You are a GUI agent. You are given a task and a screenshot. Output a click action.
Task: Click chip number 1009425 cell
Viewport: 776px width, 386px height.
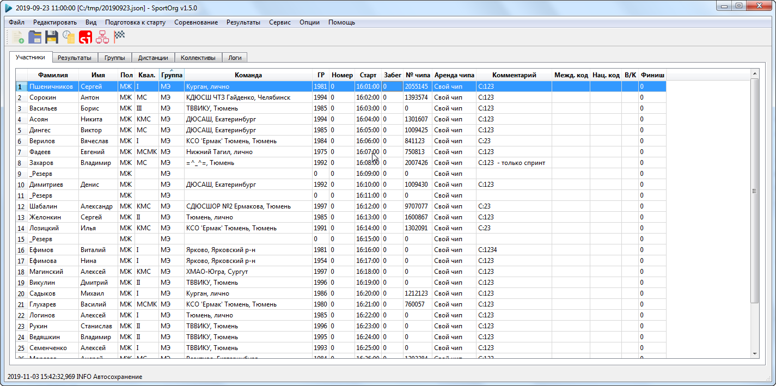(x=418, y=130)
